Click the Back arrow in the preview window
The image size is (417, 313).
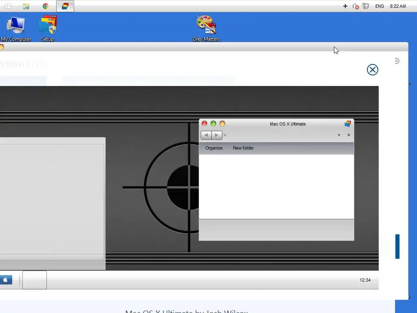[206, 135]
